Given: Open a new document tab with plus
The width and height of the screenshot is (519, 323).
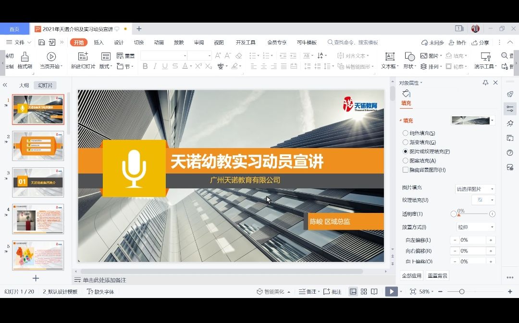Looking at the screenshot, I should point(139,29).
